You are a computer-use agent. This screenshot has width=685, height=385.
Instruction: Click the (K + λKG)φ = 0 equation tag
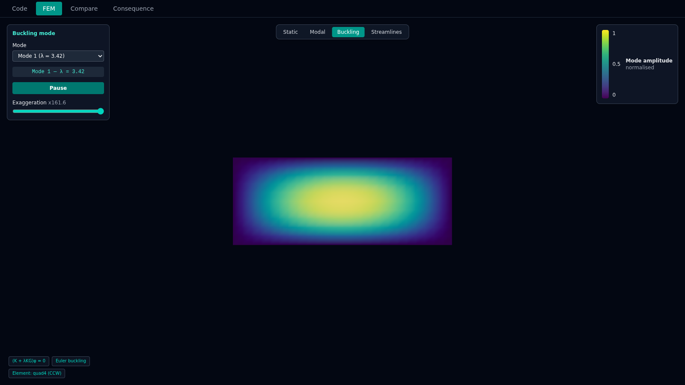pos(29,361)
